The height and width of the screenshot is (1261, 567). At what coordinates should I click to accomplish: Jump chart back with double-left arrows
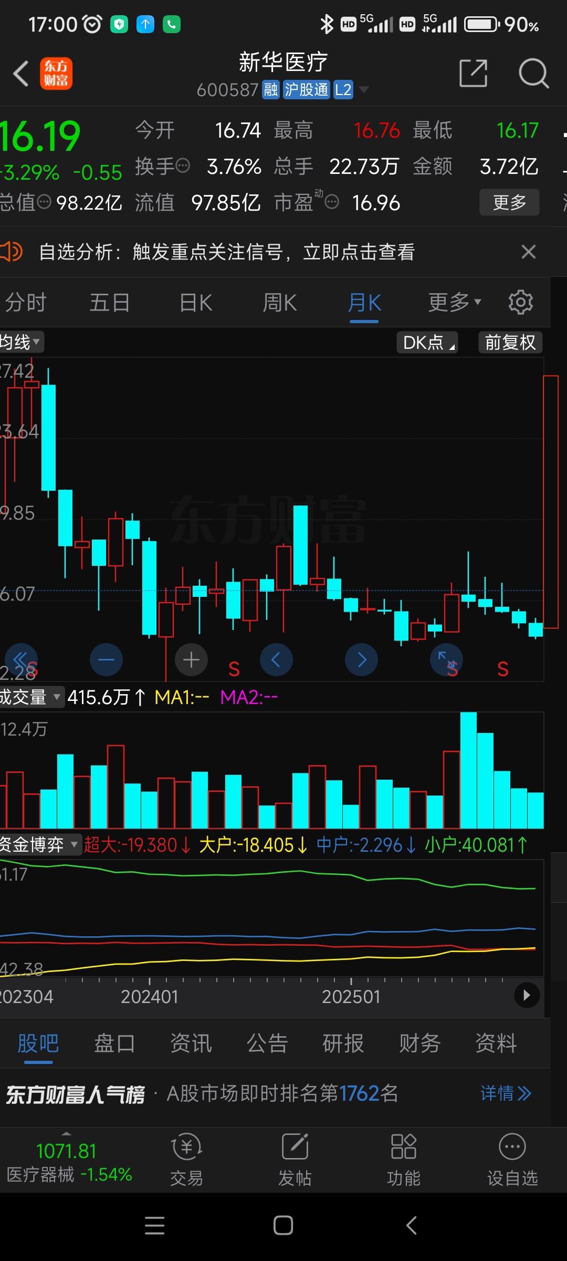(x=21, y=659)
